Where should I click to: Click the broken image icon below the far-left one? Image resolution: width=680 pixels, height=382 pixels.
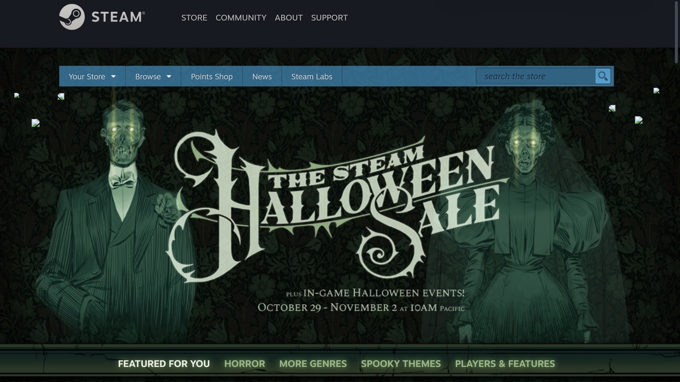pos(36,123)
